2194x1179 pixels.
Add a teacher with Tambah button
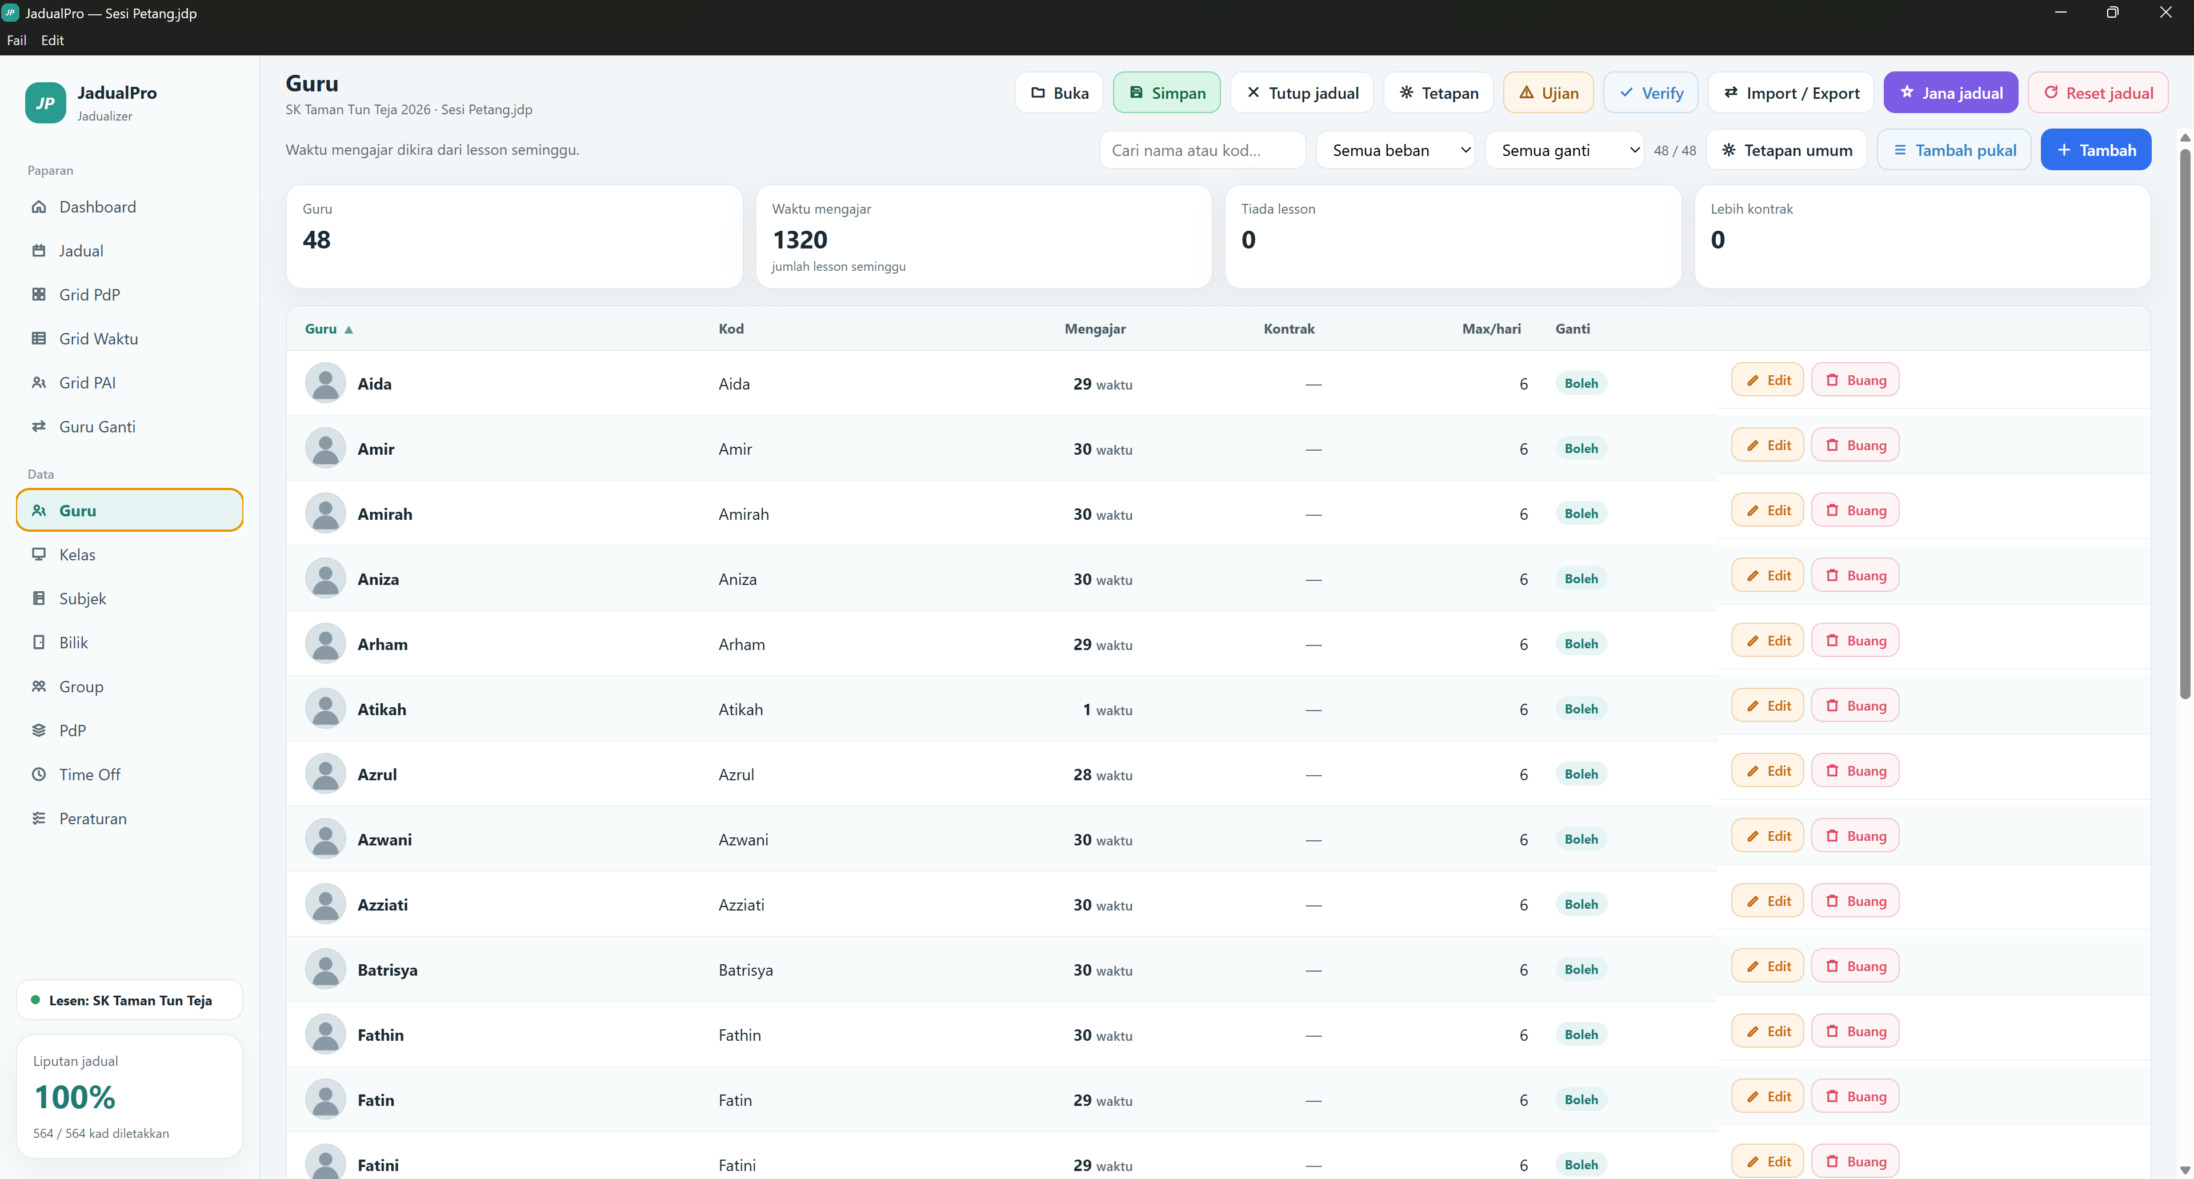[x=2096, y=150]
